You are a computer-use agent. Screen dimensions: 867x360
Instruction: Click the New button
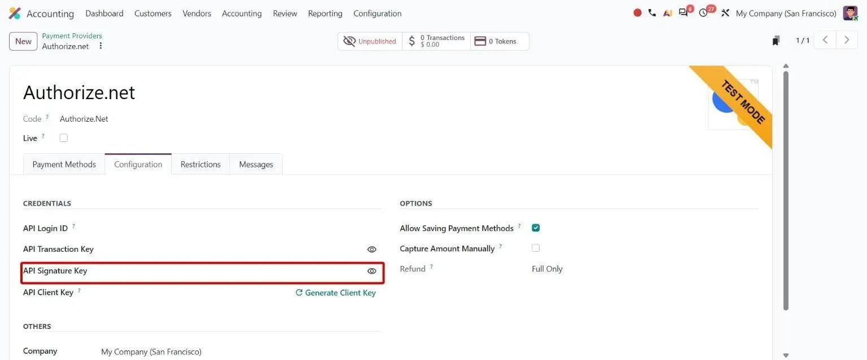point(23,41)
